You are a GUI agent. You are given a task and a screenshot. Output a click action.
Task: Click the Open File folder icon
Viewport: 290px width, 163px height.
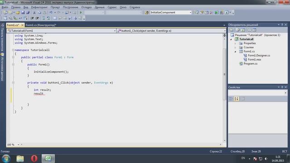point(18,13)
